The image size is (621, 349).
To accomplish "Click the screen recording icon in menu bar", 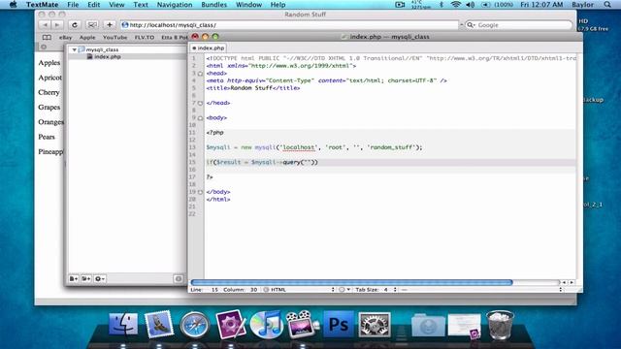I will pyautogui.click(x=400, y=5).
